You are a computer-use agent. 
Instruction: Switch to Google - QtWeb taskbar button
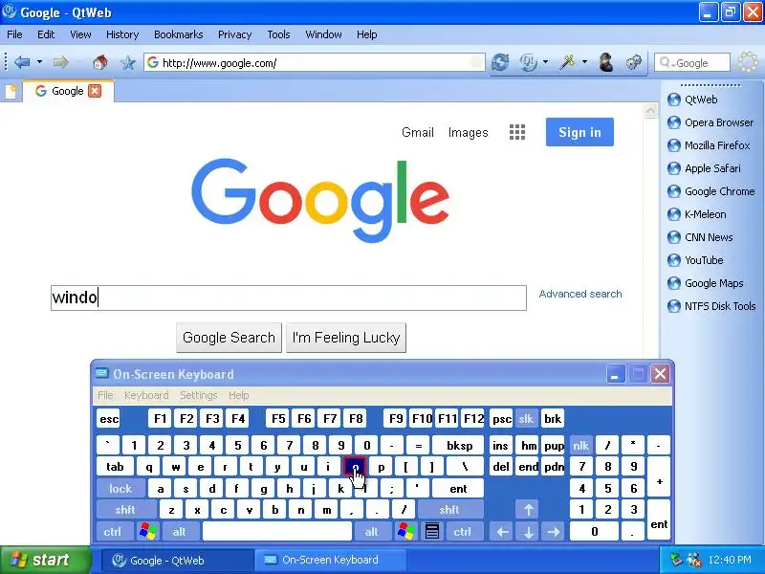click(178, 560)
